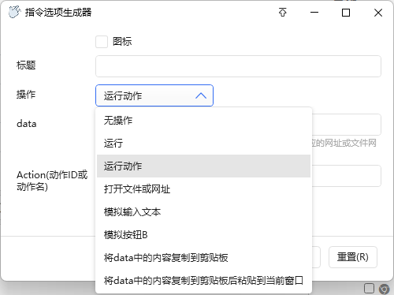
Task: Select highlighted 运行动作 list option
Action: point(203,166)
